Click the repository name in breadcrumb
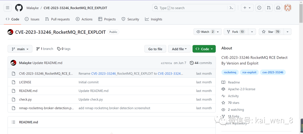 [x=75, y=8]
